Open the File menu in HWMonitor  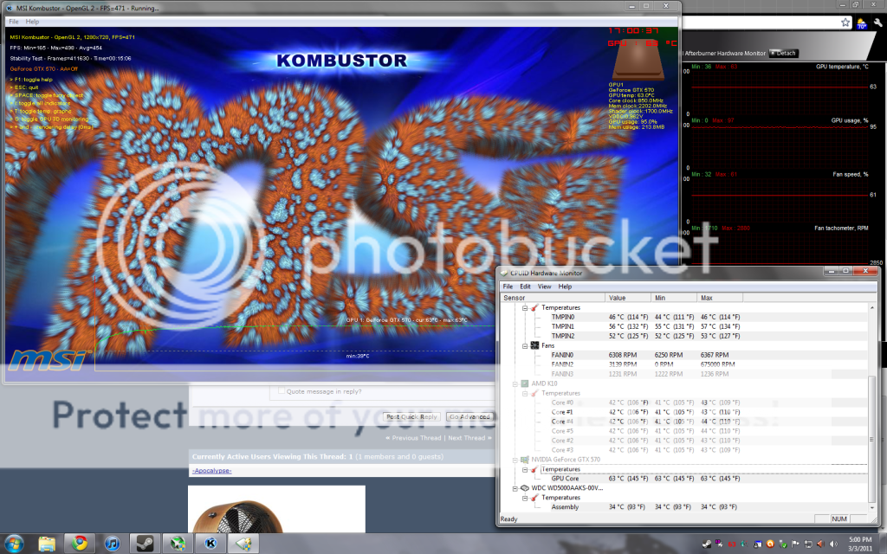pyautogui.click(x=508, y=287)
